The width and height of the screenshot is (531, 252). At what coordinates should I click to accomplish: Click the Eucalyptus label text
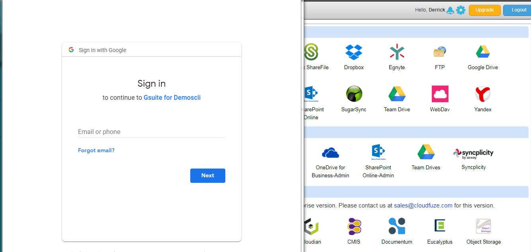pyautogui.click(x=440, y=242)
